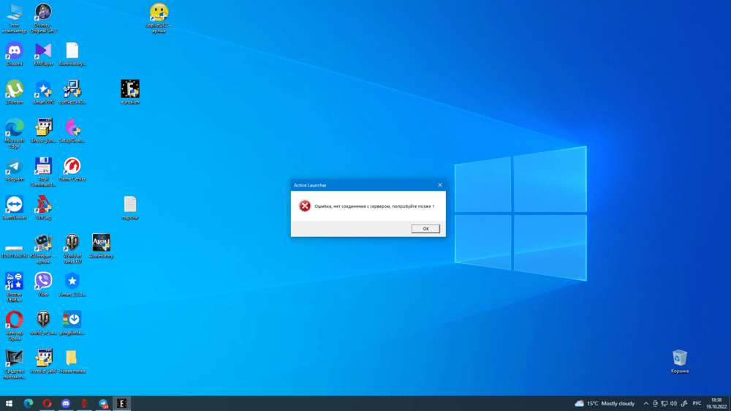731x411 pixels.
Task: Expand the hidden system tray icons chevron
Action: 645,403
